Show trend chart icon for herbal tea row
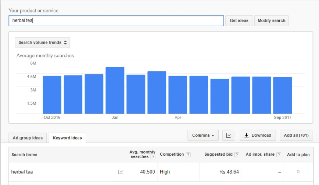The width and height of the screenshot is (319, 185). 121,172
